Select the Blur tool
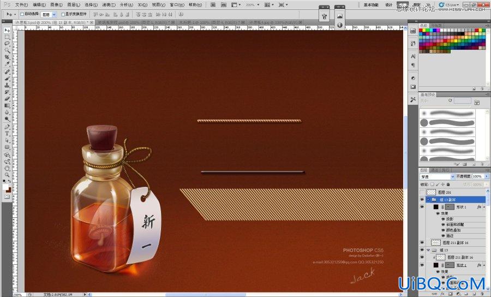The height and width of the screenshot is (297, 491). coord(7,112)
